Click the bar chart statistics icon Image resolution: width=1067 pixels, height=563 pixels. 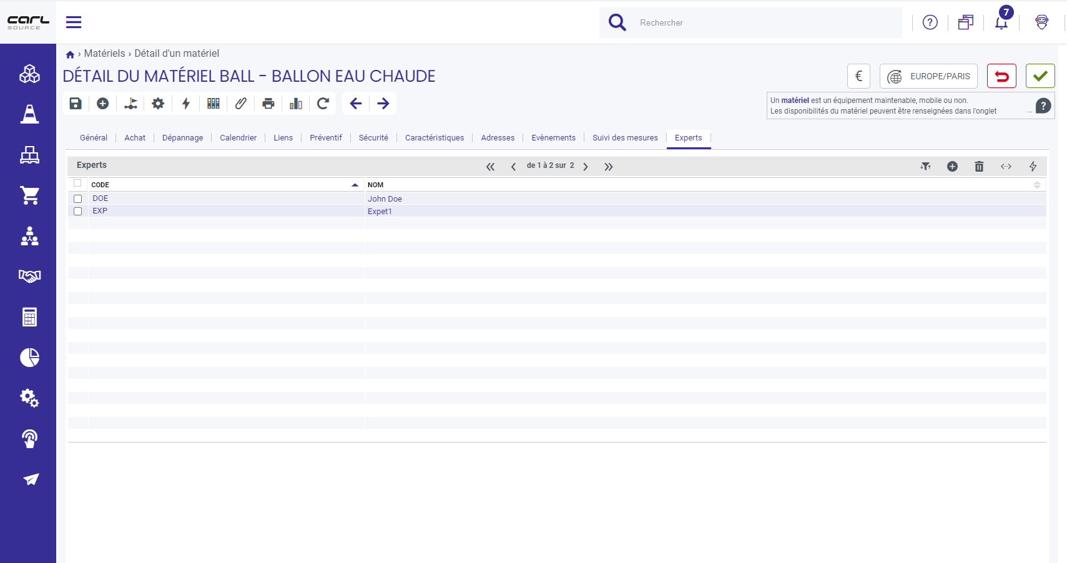tap(296, 104)
